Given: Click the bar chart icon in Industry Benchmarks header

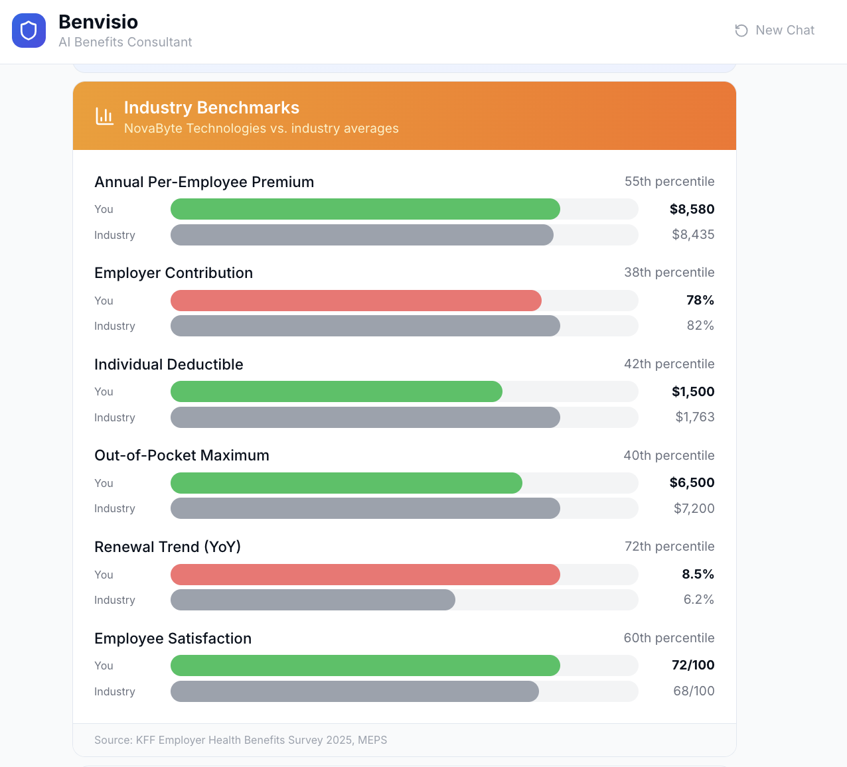Looking at the screenshot, I should click(104, 115).
